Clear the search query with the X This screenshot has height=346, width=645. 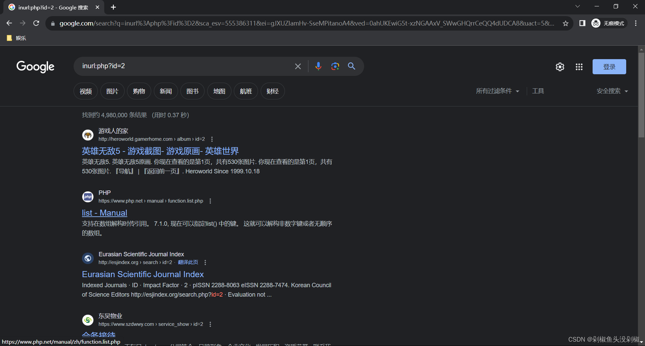[x=298, y=66]
